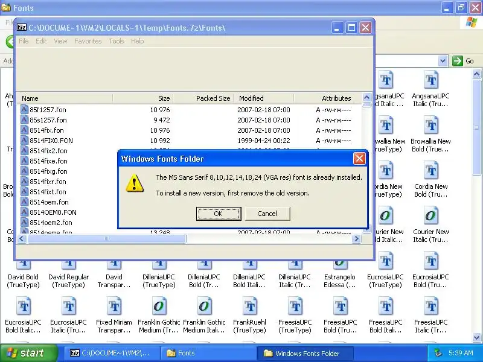Sort list by Attributes column header
The height and width of the screenshot is (362, 483).
coord(324,98)
